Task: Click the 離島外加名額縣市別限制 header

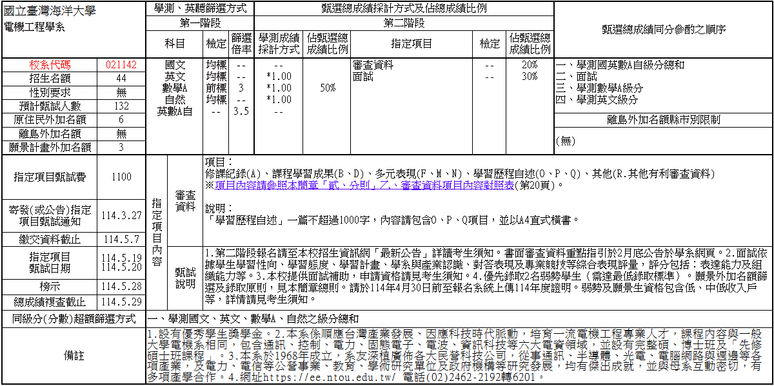Action: [x=664, y=120]
